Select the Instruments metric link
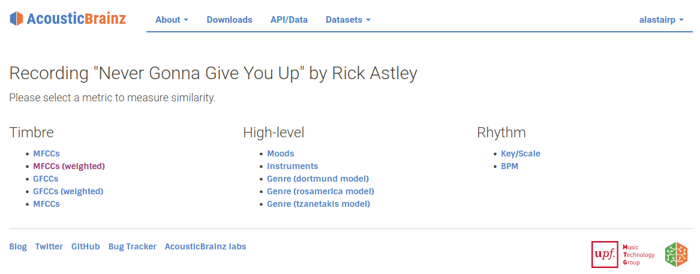This screenshot has width=700, height=274. point(292,166)
